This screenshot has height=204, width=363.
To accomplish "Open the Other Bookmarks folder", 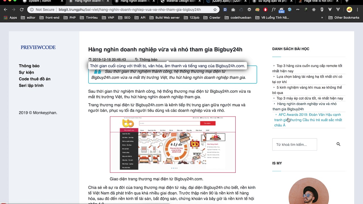I will tap(344, 18).
